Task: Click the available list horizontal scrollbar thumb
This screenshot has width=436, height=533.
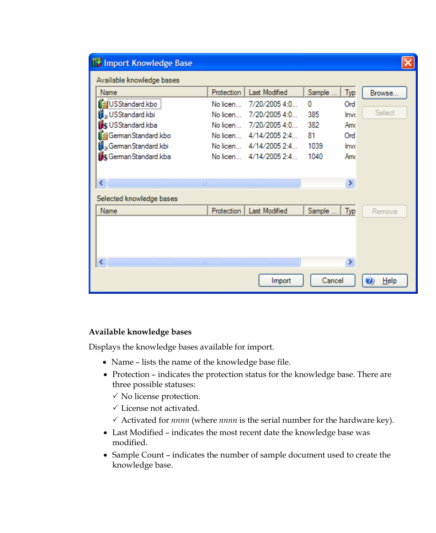Action: click(204, 183)
